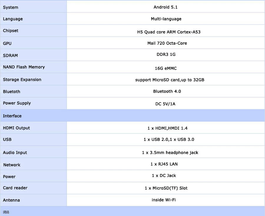Select 1 x DC Jack value
265x216 pixels.
[164, 176]
